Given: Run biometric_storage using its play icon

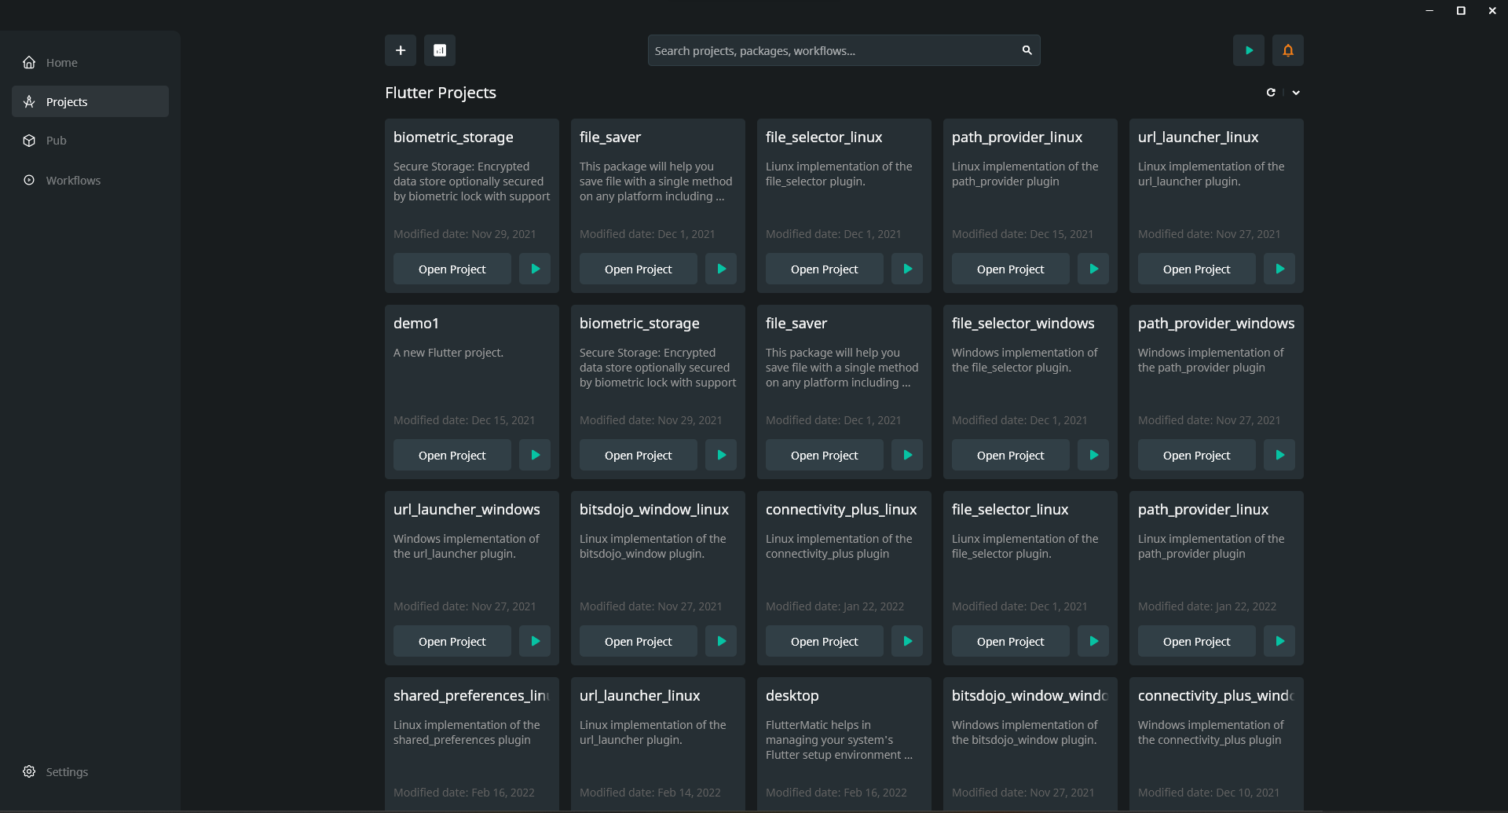Looking at the screenshot, I should click(535, 268).
